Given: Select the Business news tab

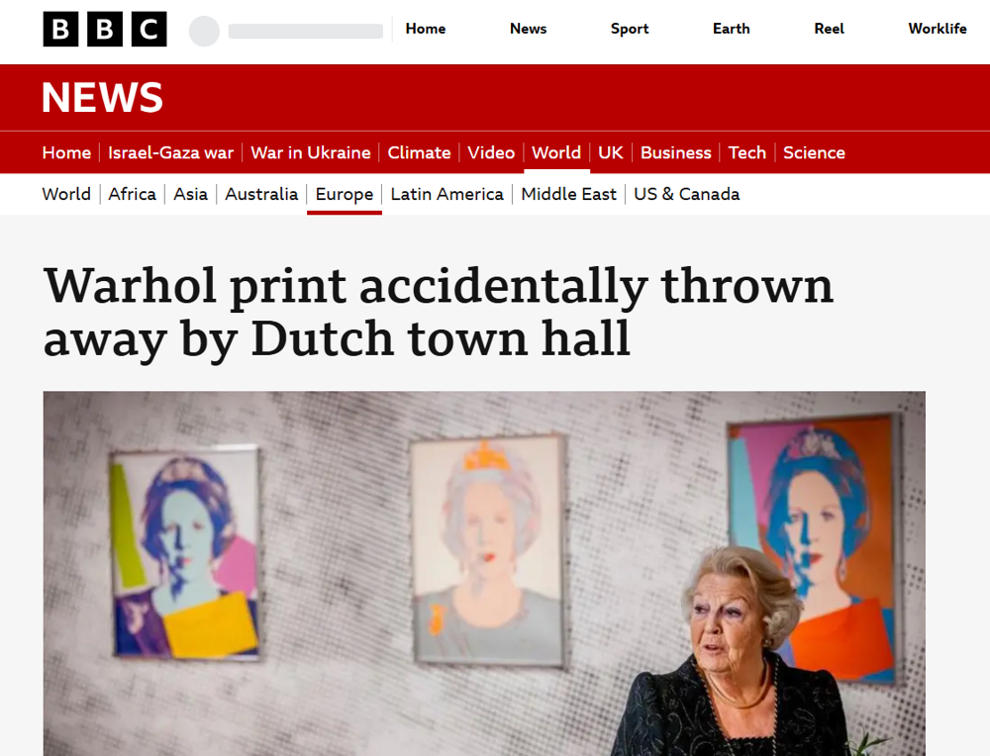Looking at the screenshot, I should 675,152.
